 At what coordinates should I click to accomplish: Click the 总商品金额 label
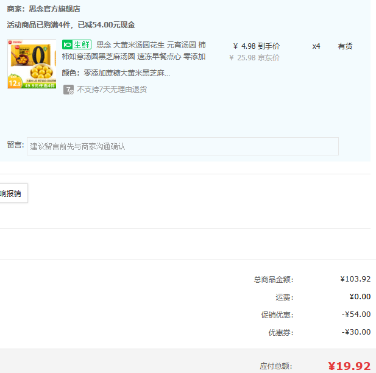(274, 280)
